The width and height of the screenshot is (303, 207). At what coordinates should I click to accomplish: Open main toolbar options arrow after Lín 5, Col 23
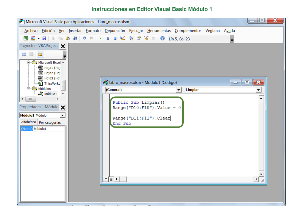232,39
